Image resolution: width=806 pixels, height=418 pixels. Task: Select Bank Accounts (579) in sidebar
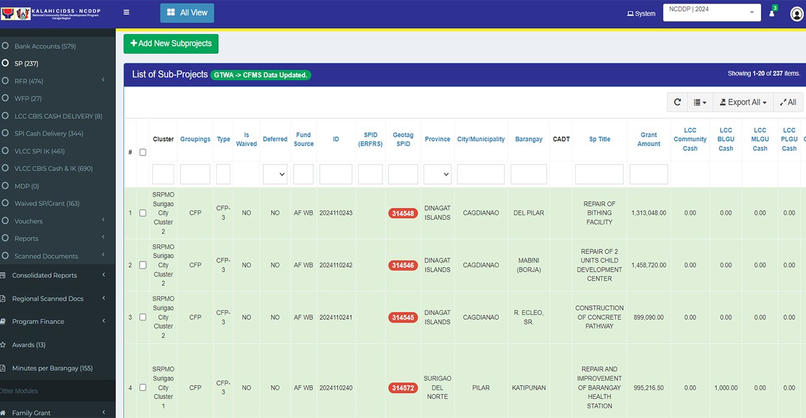click(45, 46)
